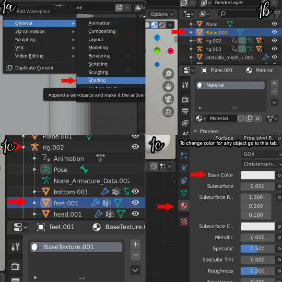Toggle visibility of Plane.001 object
This screenshot has width=282, height=282.
pyautogui.click(x=275, y=32)
